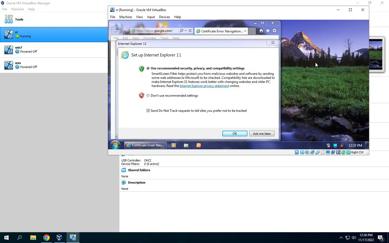This screenshot has height=243, width=389.
Task: Click guest Show Desktop strip
Action: (367, 145)
